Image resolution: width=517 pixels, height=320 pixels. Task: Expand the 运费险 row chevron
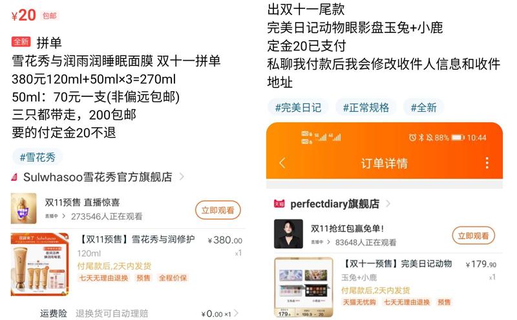pos(236,314)
